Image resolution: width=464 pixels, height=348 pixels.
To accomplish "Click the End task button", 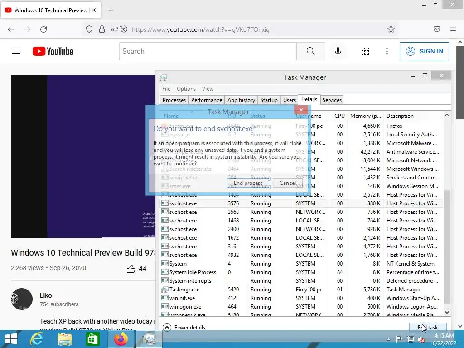I will pos(428,327).
